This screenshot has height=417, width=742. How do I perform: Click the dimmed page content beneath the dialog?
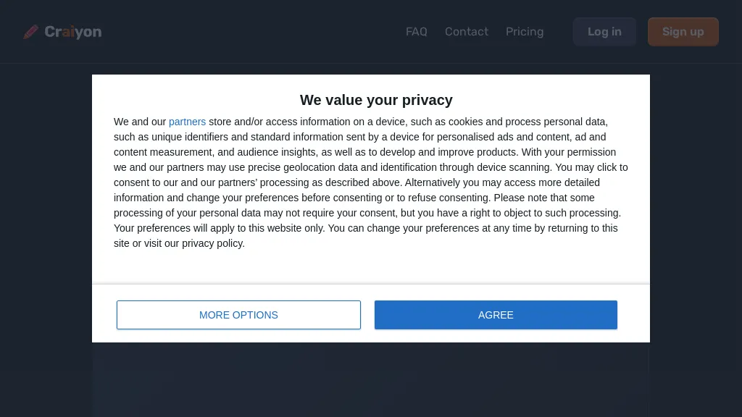tap(370, 380)
